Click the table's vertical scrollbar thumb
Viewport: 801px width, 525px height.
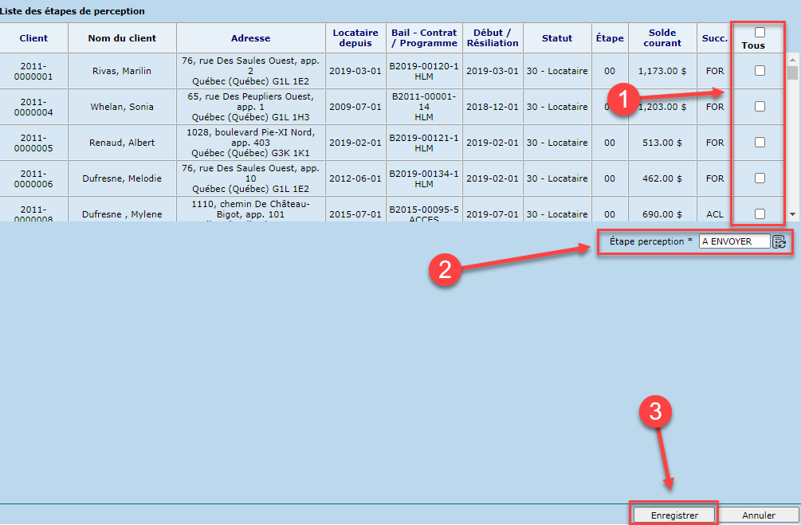[791, 73]
